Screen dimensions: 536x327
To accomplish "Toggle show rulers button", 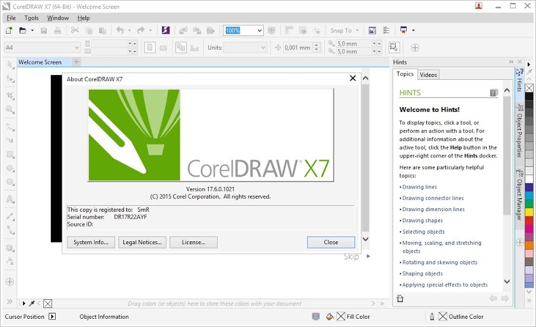I will [x=289, y=30].
